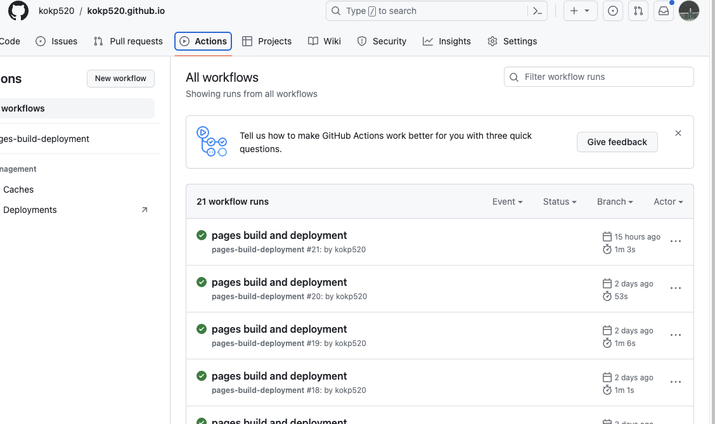Click the New workflow button
Image resolution: width=715 pixels, height=424 pixels.
coord(121,79)
